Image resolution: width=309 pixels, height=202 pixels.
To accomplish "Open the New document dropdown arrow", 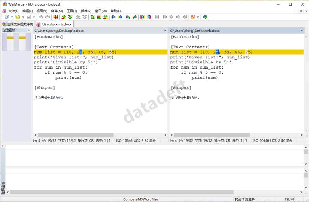I will coord(12,17).
